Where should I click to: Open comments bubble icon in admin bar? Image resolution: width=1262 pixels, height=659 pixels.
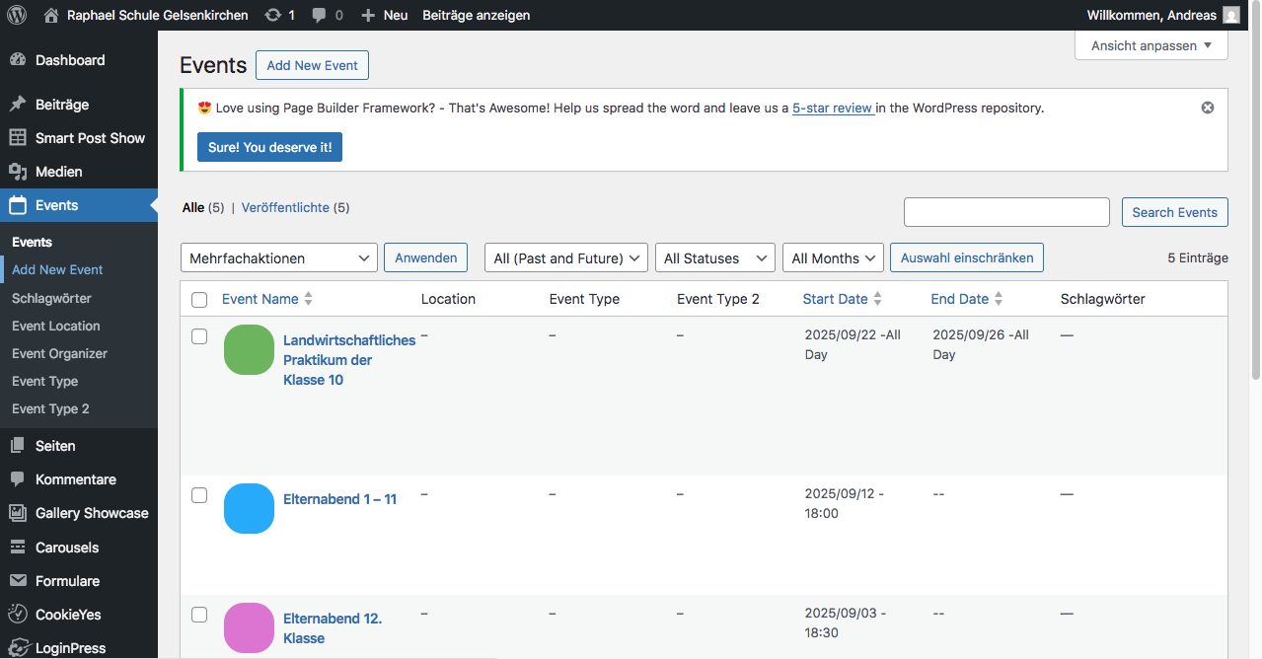(319, 15)
